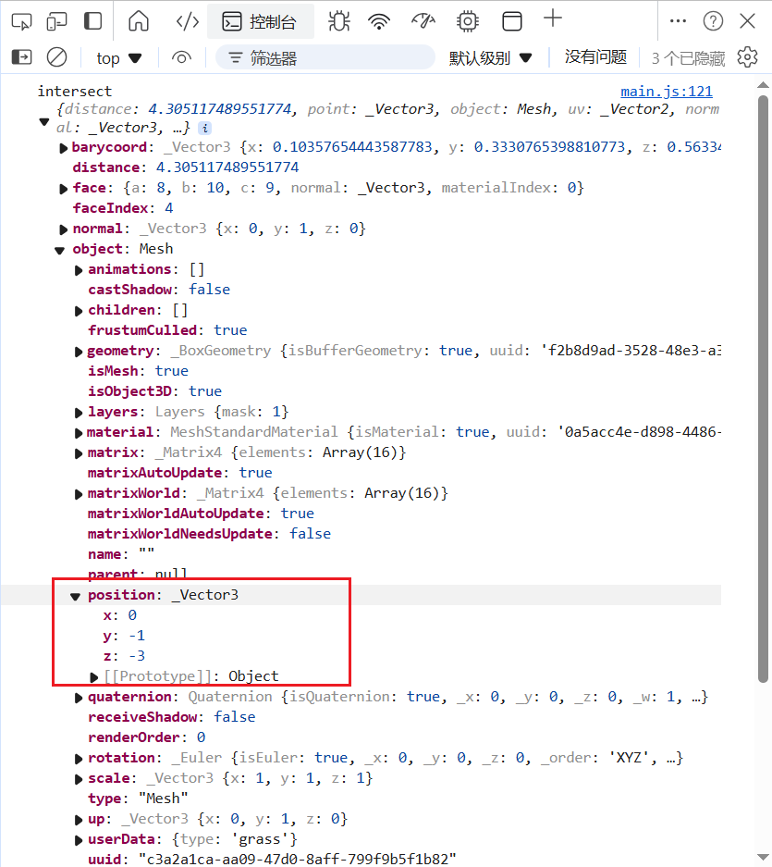Close the DevTools panel
The image size is (772, 867).
(x=748, y=21)
